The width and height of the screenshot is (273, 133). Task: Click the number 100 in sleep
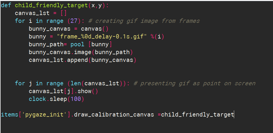(76, 99)
